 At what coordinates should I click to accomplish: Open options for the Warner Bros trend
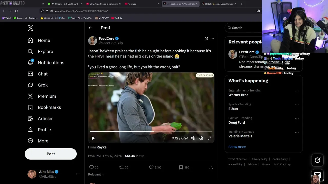[x=297, y=91]
